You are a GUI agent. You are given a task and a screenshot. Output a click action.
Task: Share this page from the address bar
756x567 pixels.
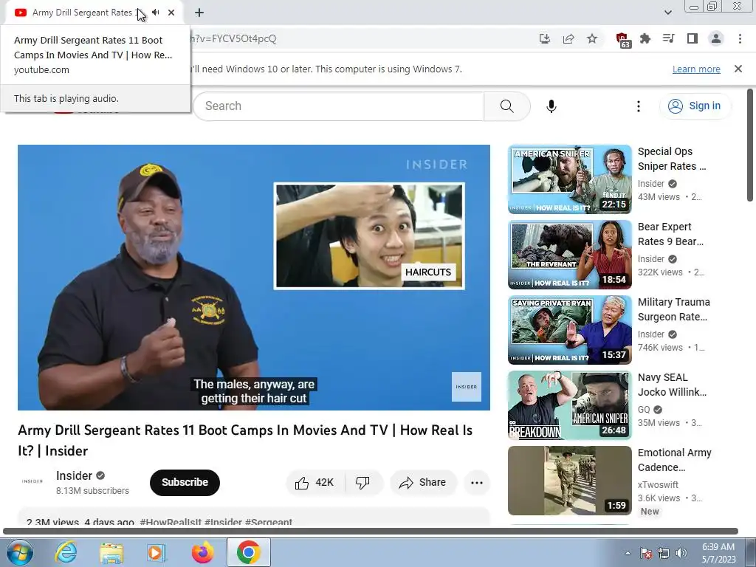point(568,39)
